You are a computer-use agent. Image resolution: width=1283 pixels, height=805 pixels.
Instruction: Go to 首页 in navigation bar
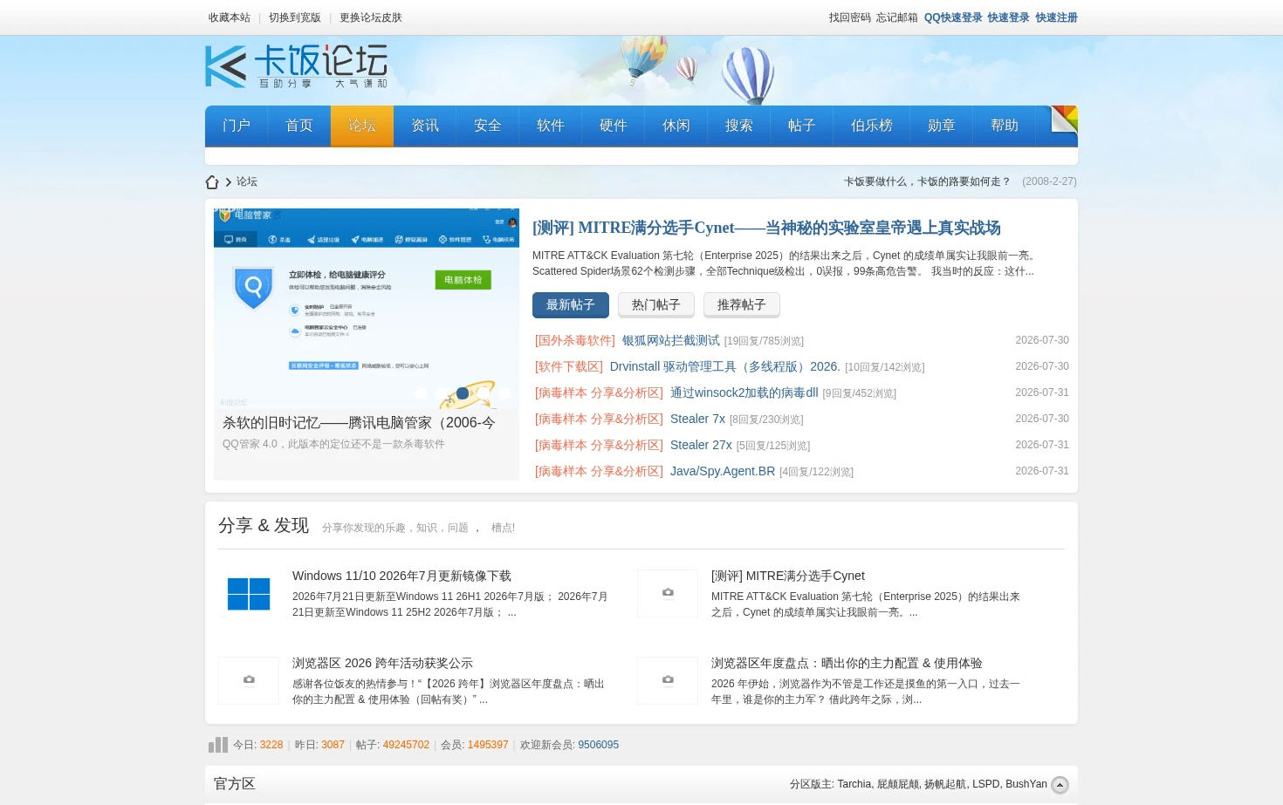(299, 126)
